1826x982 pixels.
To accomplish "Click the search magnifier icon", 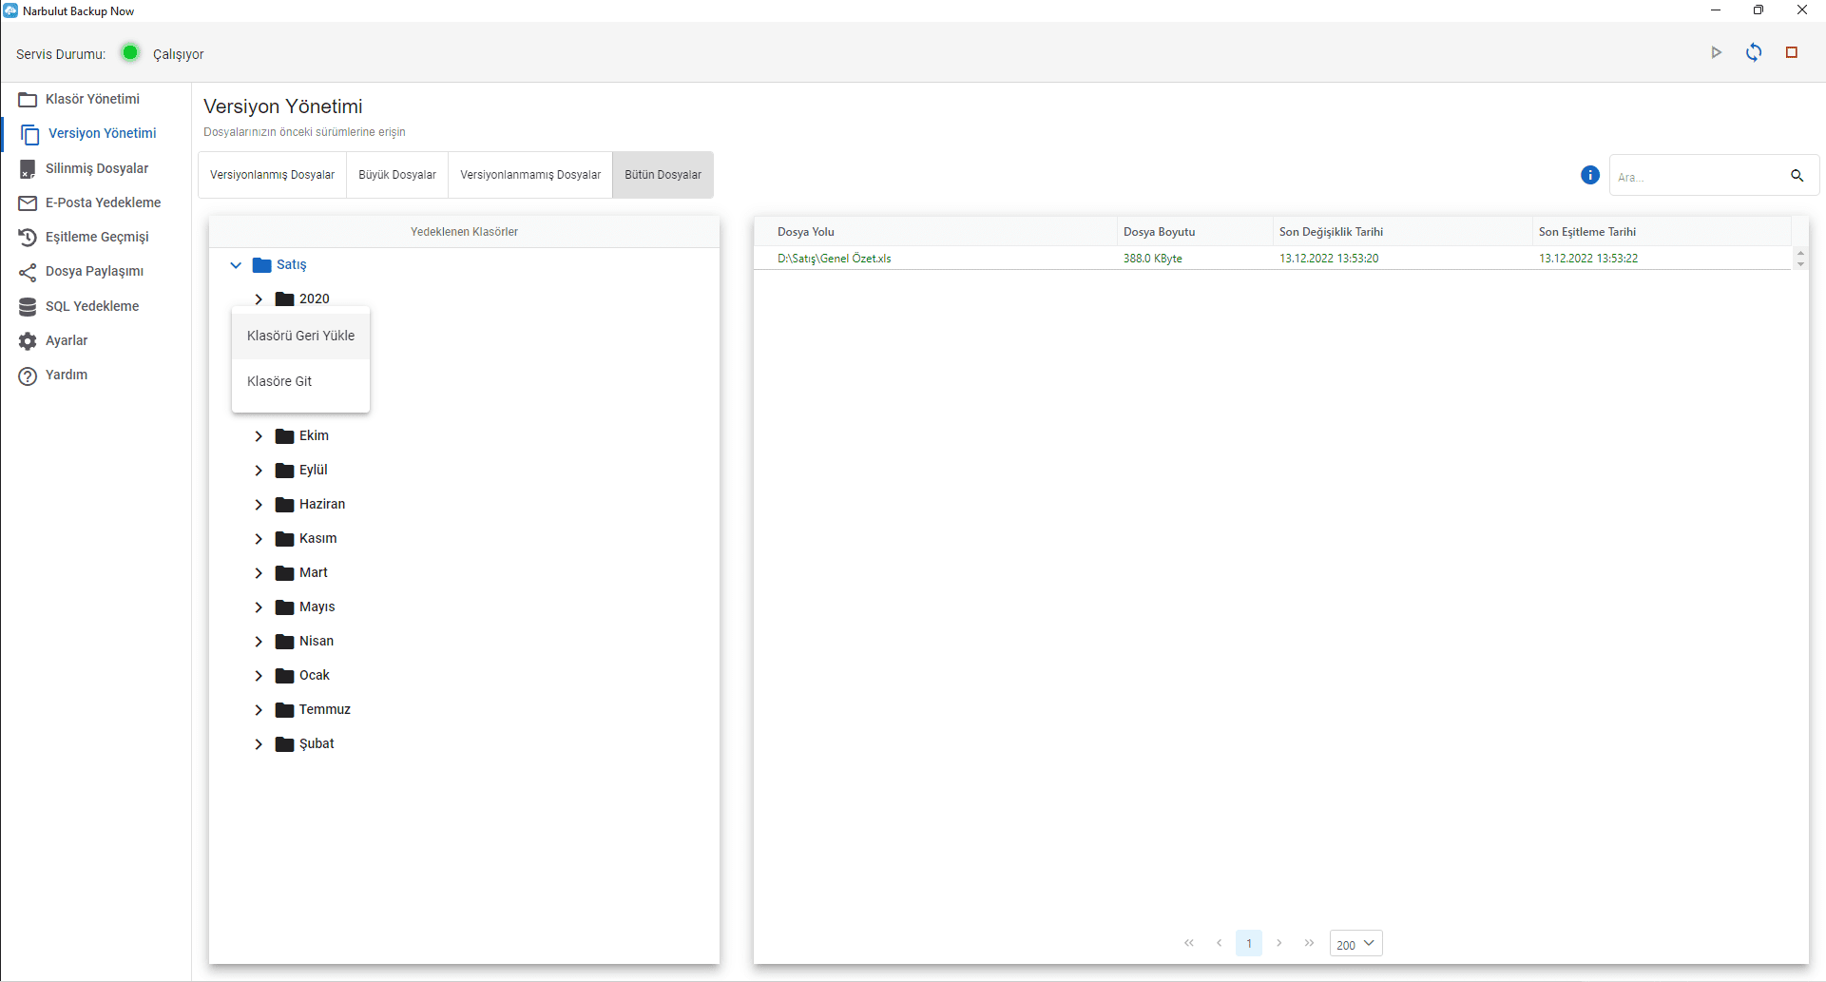I will (1797, 176).
